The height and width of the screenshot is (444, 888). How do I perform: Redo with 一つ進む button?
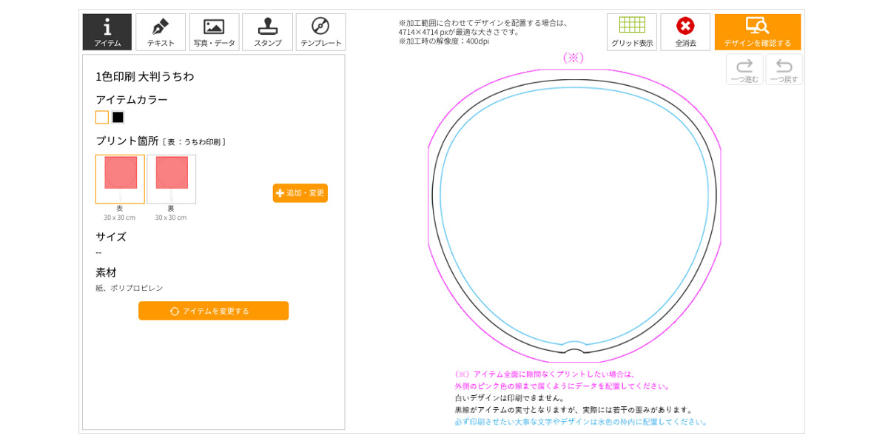[x=744, y=70]
